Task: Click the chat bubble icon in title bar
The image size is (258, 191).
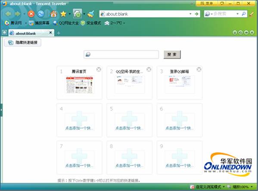Action: [222, 3]
